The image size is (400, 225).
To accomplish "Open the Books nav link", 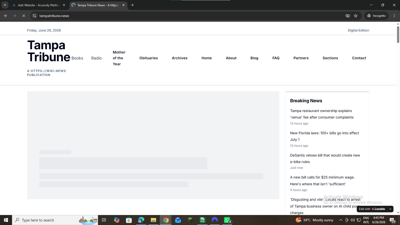I will click(x=77, y=58).
